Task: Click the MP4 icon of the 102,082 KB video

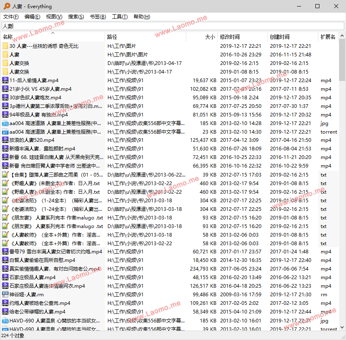Action: coord(5,89)
